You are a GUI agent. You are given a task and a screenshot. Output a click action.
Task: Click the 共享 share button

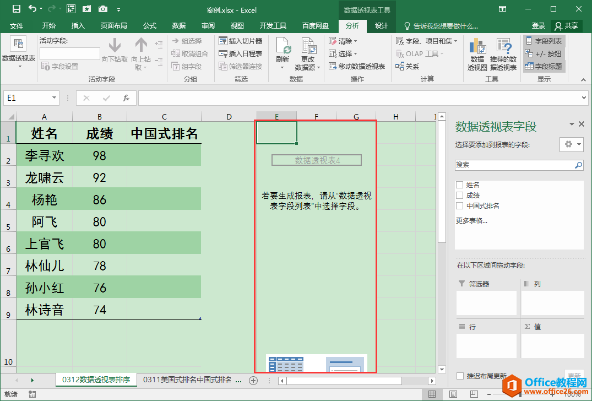point(567,26)
